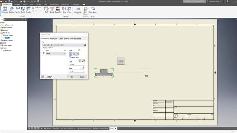Select the ANSI - Large title block
Screen dimensions: 237x133
pyautogui.click(x=9, y=35)
